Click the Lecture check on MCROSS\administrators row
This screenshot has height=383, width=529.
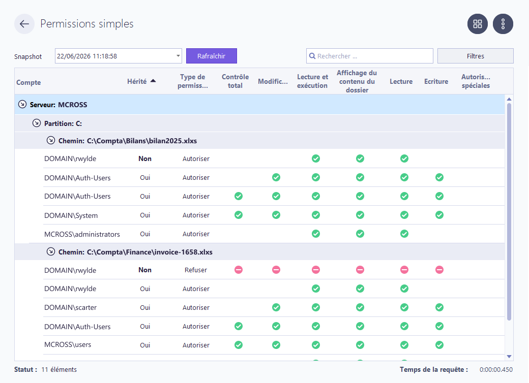[x=404, y=234]
